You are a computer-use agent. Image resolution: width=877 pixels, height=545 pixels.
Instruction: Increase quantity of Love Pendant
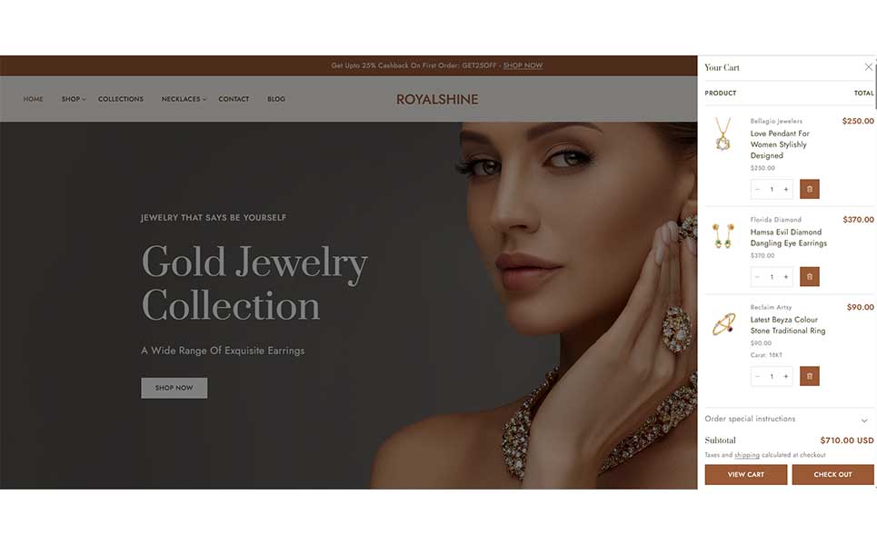[786, 190]
